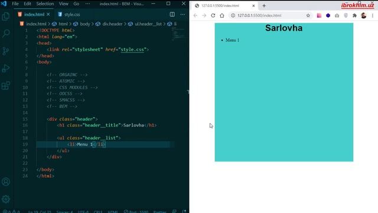Open the Explorer view in activity bar
The height and width of the screenshot is (213, 378).
[6, 16]
